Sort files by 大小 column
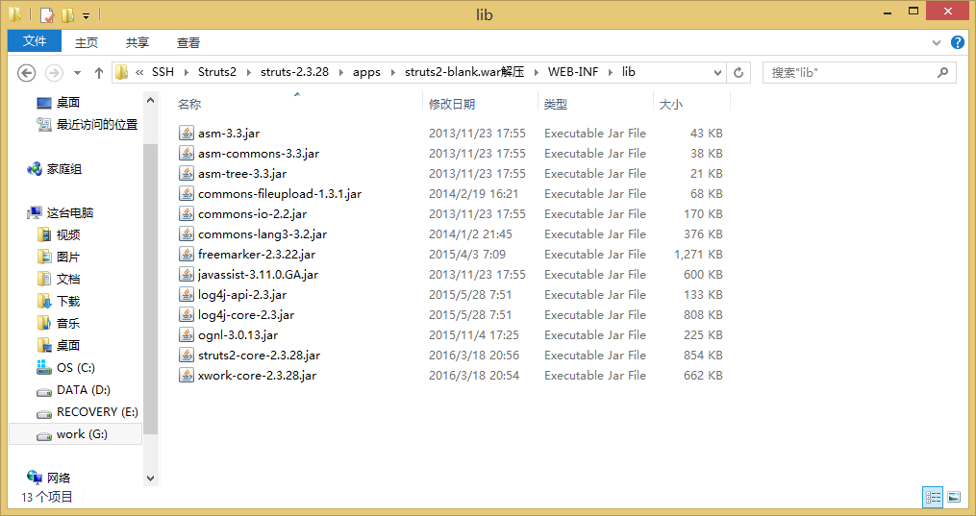Image resolution: width=976 pixels, height=516 pixels. coord(671,105)
